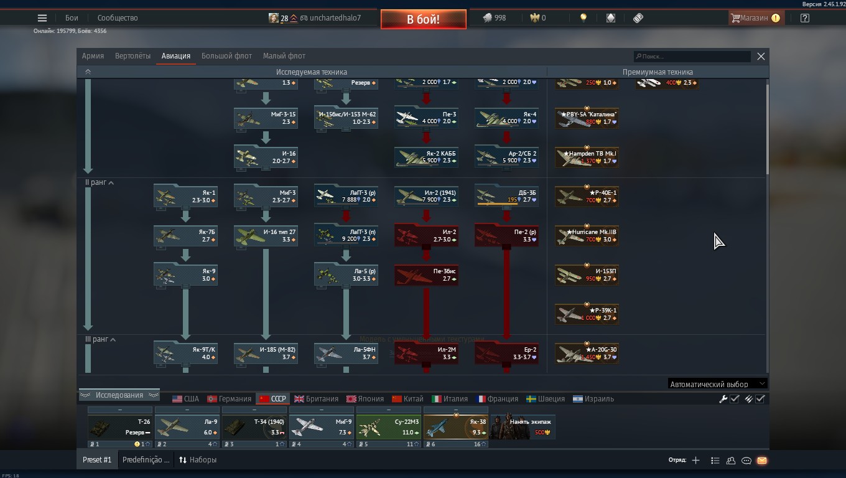Select the Як-38 crew slot
This screenshot has width=846, height=478.
pyautogui.click(x=456, y=428)
